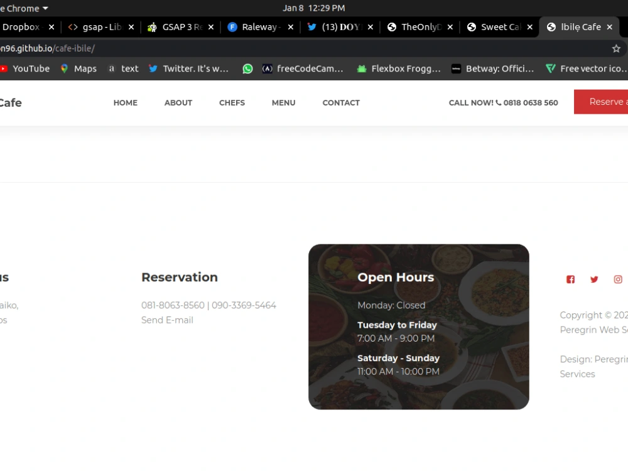This screenshot has width=628, height=471.
Task: Close the GSAP 3 tab
Action: pyautogui.click(x=210, y=27)
